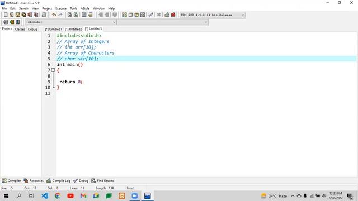
Task: Click the red Delete profiling information icon
Action: (x=173, y=15)
